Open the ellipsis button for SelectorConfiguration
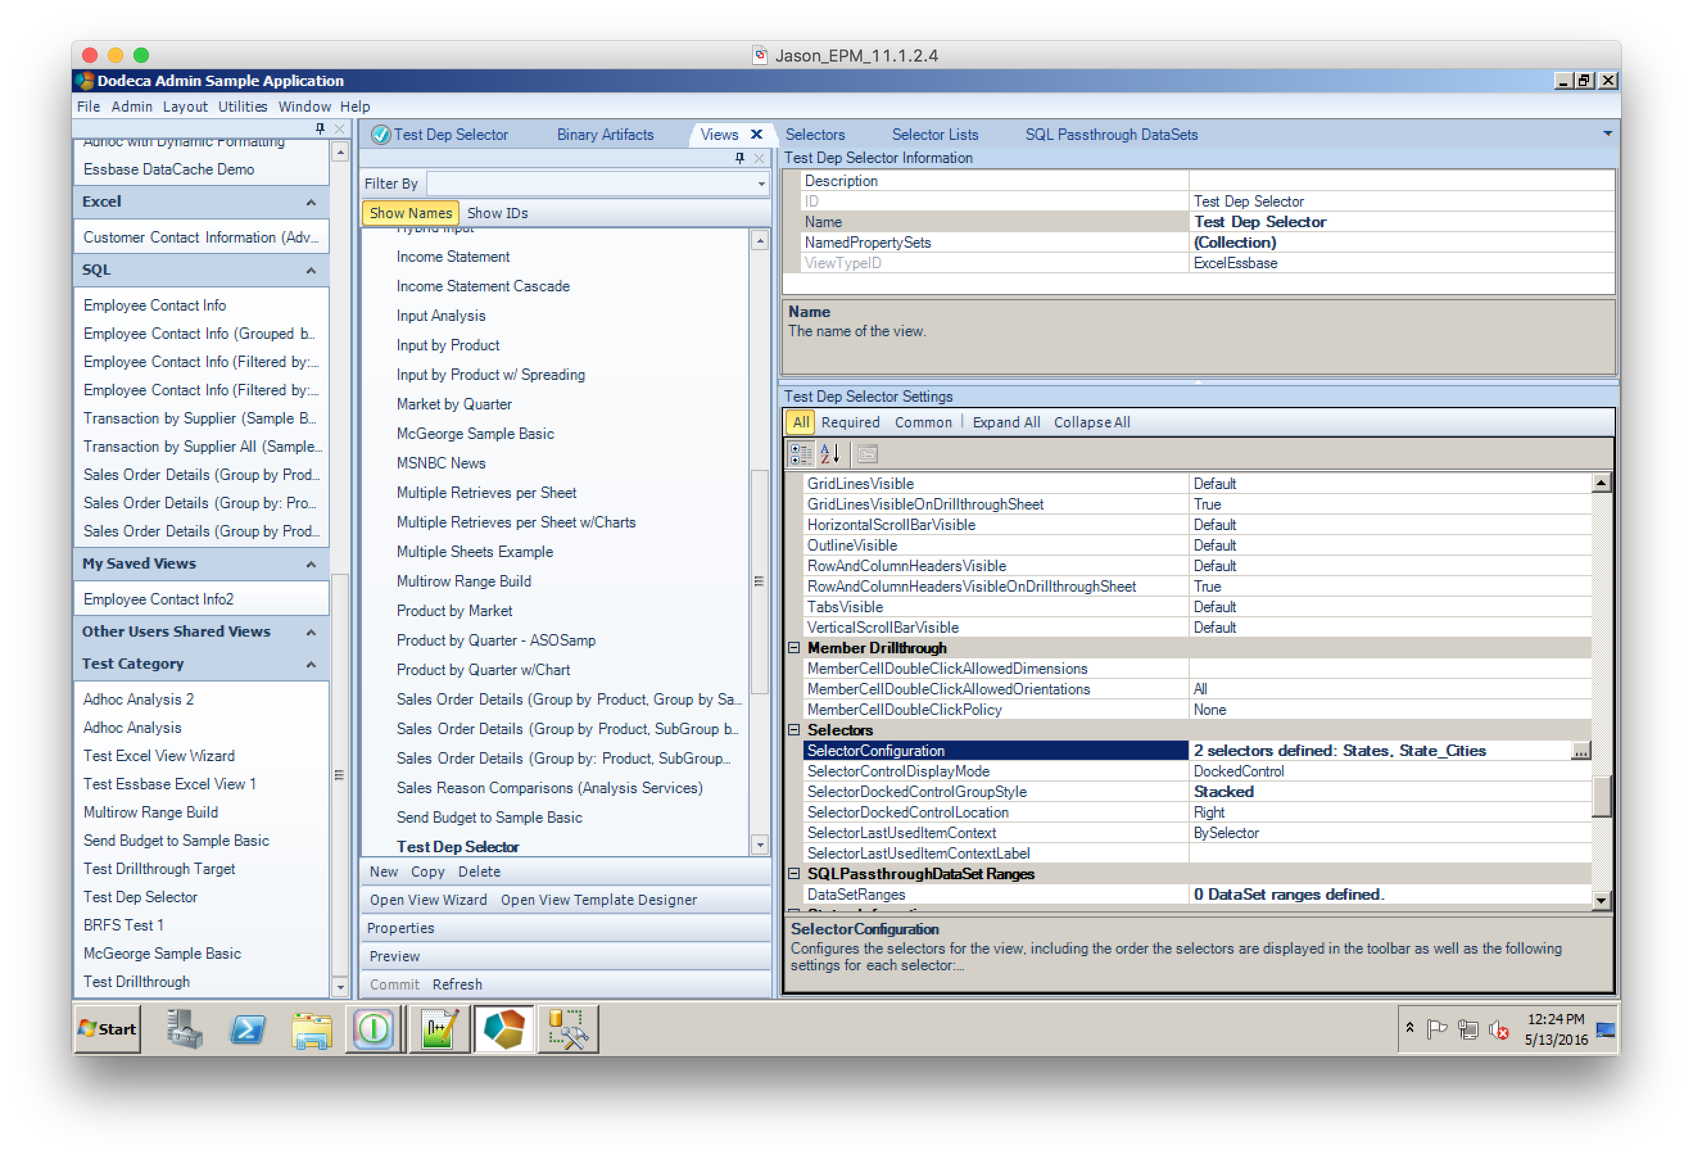Image resolution: width=1693 pixels, height=1159 pixels. click(1579, 750)
